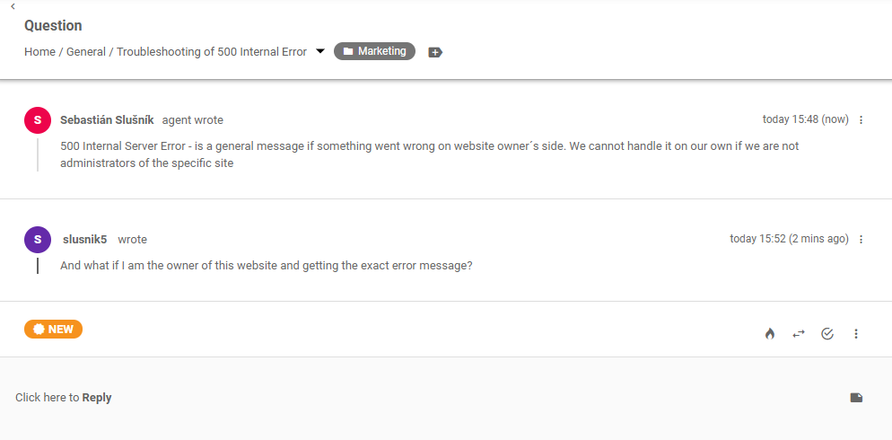Screen dimensions: 892x440
Task: Select the Marketing department tag
Action: (x=374, y=51)
